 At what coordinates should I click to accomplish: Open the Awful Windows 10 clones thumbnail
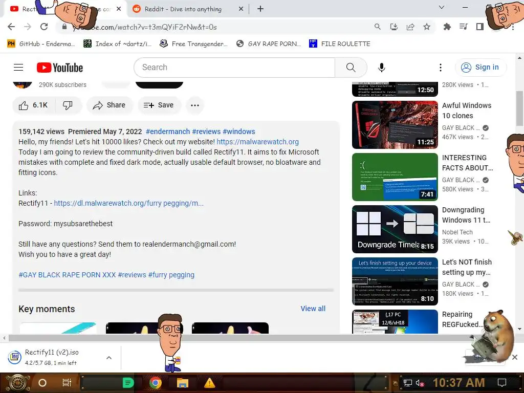tap(395, 125)
